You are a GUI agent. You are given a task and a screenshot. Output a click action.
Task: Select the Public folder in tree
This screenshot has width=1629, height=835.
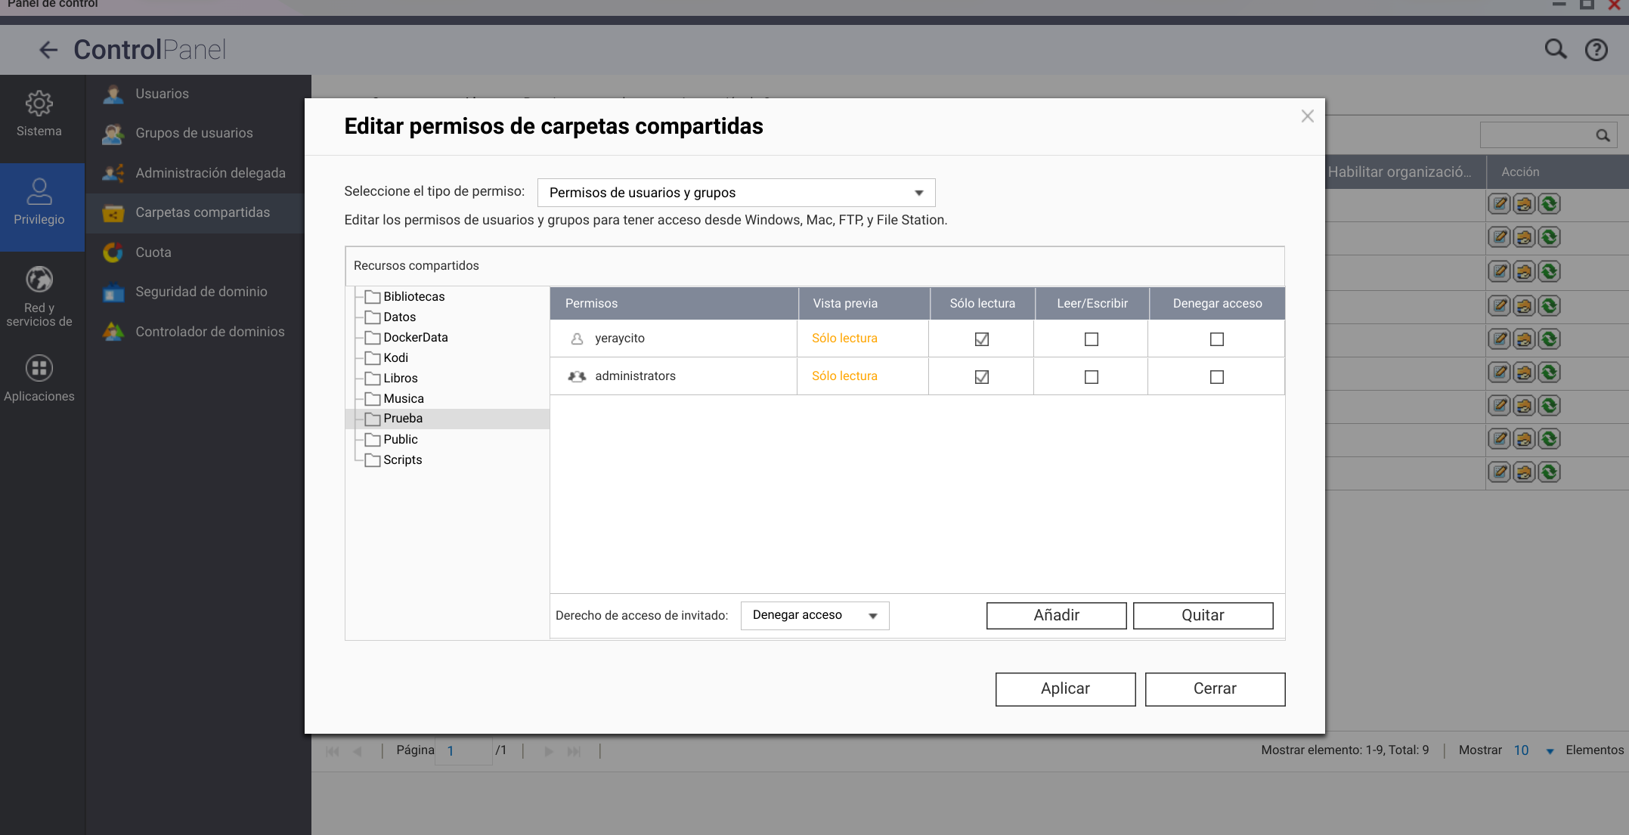coord(400,439)
